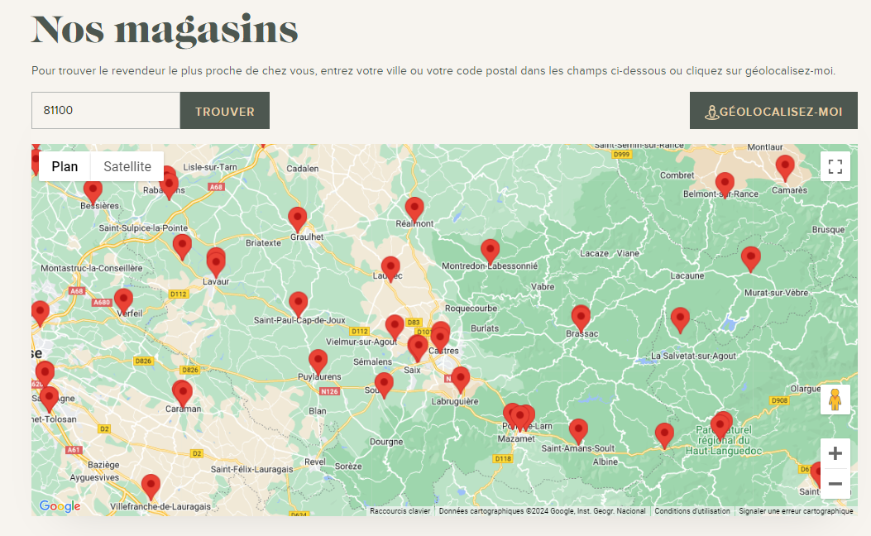Viewport: 871px width, 536px height.
Task: Click the Brusque town label
Action: tap(828, 229)
